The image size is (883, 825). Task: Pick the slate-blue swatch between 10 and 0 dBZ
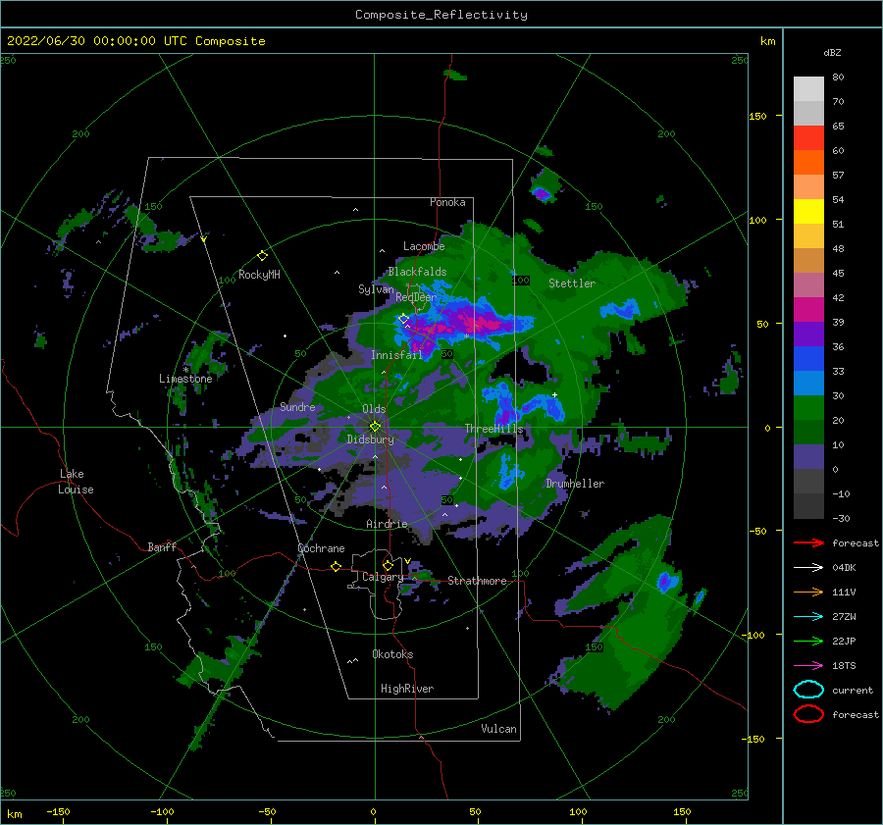(808, 457)
